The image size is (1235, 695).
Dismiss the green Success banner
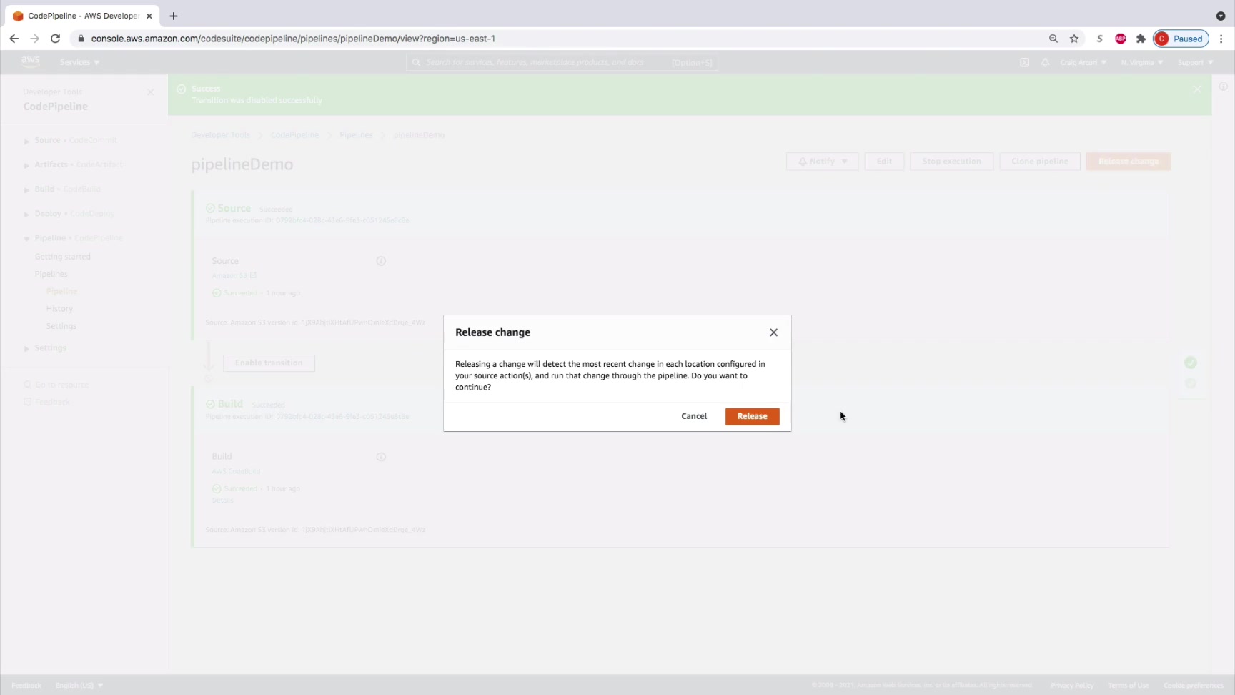[x=1197, y=89]
